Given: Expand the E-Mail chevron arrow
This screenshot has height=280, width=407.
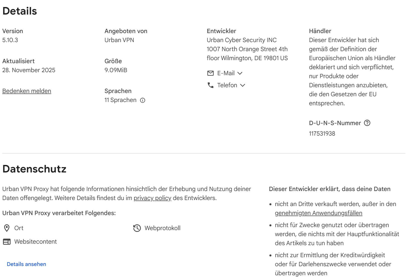Looking at the screenshot, I should tap(240, 73).
